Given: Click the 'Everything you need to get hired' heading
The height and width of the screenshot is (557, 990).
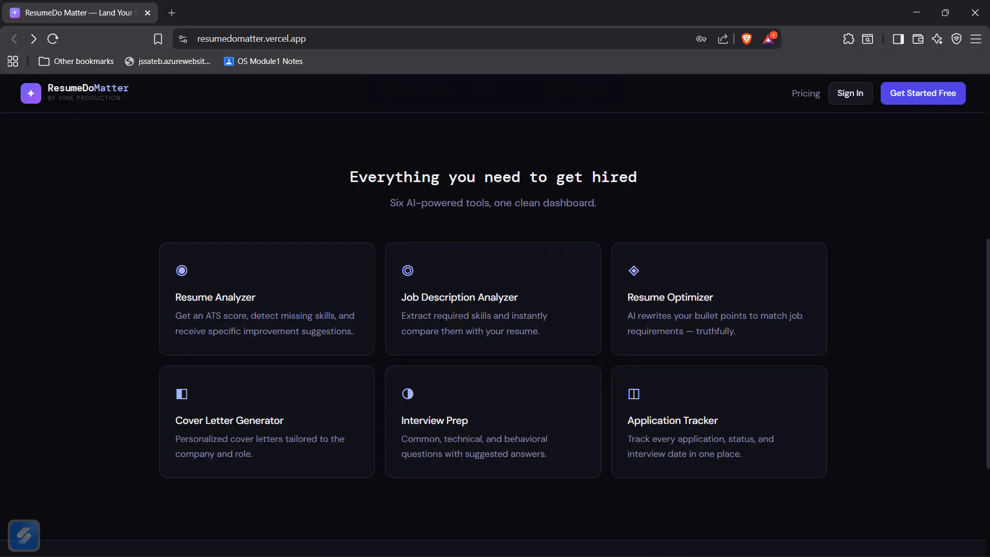Looking at the screenshot, I should click(493, 177).
